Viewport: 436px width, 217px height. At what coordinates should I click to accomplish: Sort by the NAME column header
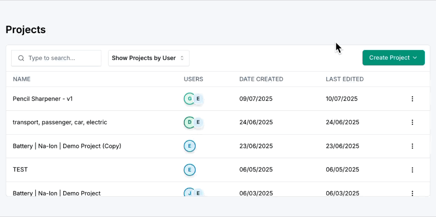tap(21, 79)
